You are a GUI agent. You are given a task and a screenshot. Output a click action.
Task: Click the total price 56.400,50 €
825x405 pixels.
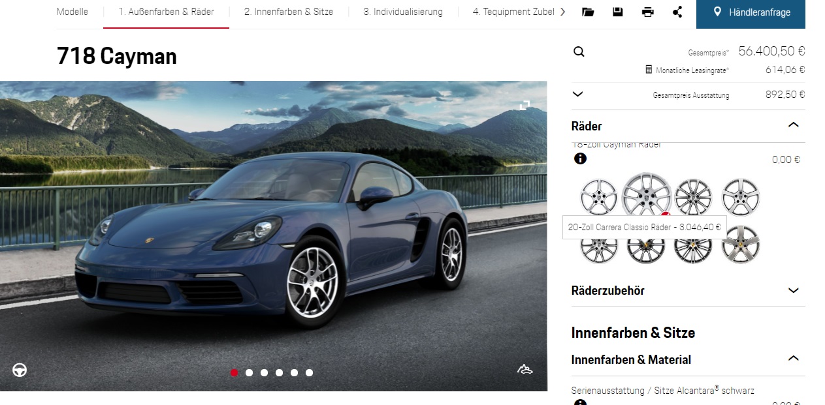[x=771, y=51]
